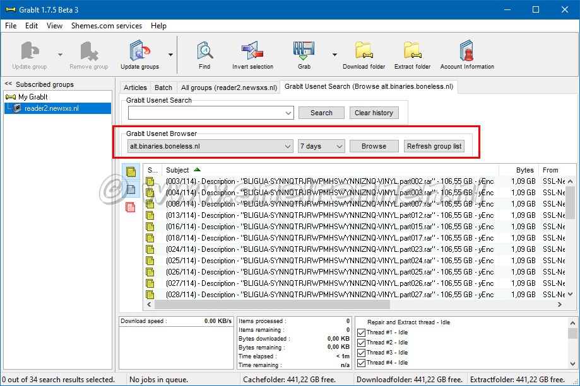Click the gray document filter icon
Image resolution: width=580 pixels, height=386 pixels.
(131, 190)
